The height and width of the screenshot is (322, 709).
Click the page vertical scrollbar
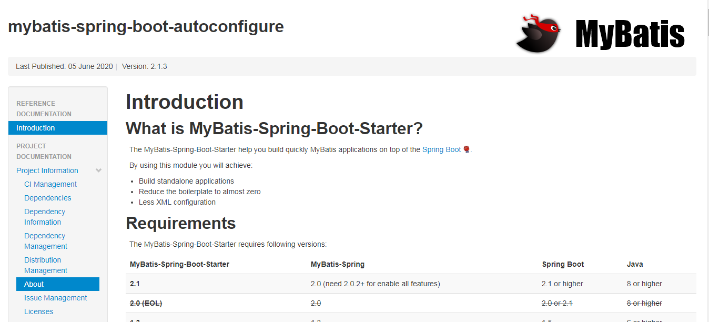[705, 161]
